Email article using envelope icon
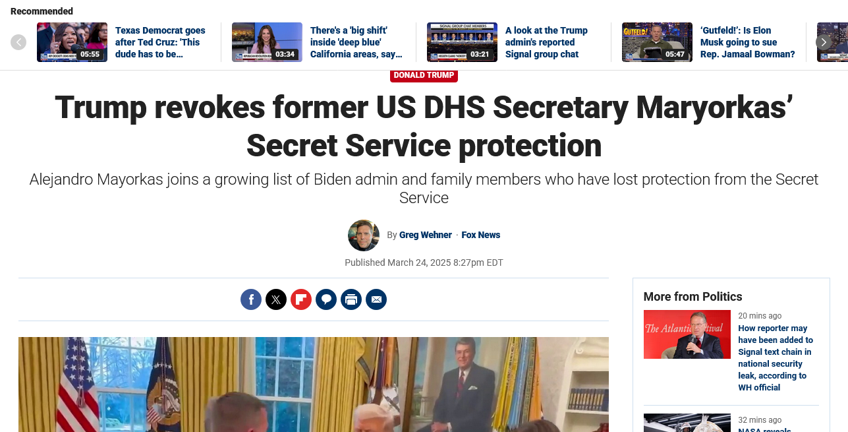This screenshot has width=848, height=432. point(376,299)
